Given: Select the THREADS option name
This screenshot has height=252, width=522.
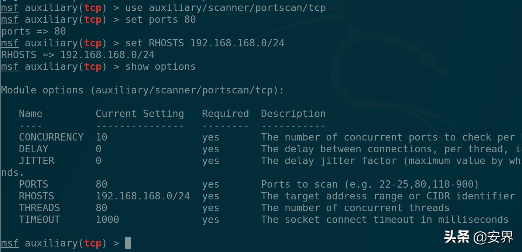Looking at the screenshot, I should pos(40,208).
